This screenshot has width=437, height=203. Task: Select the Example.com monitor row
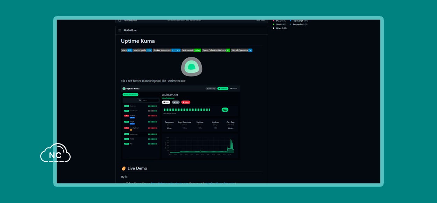(141, 111)
